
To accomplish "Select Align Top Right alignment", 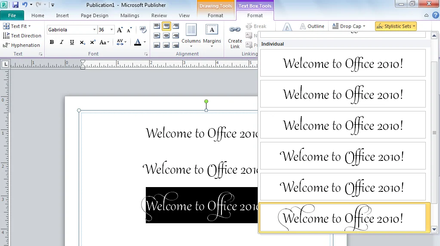I will click(x=175, y=26).
